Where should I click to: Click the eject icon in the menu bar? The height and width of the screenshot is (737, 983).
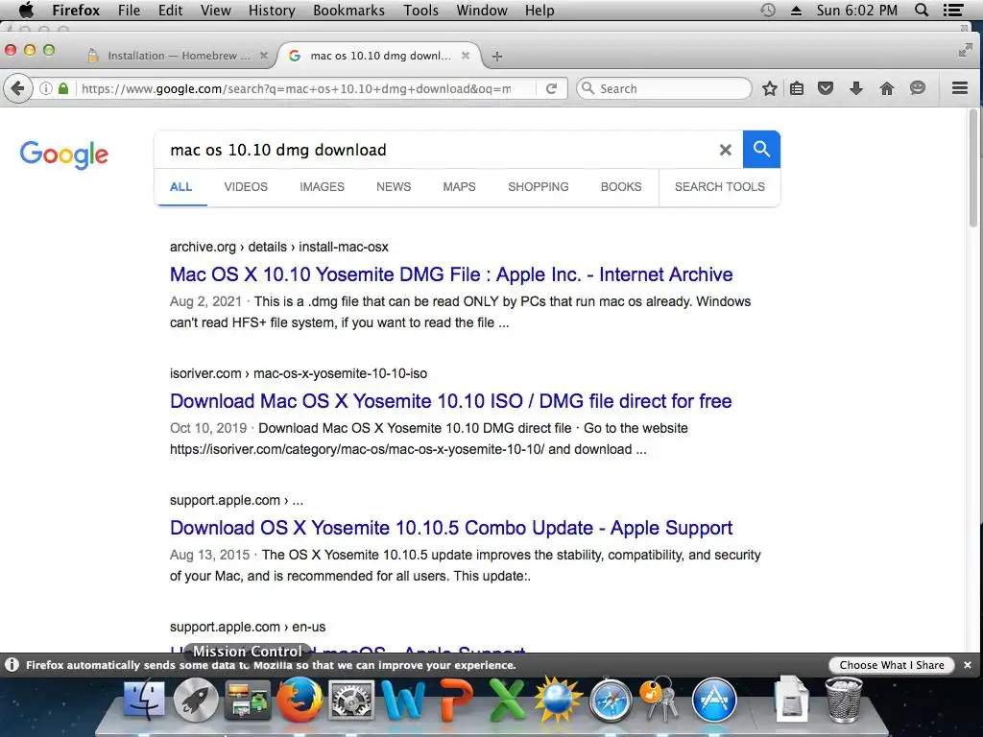coord(796,10)
